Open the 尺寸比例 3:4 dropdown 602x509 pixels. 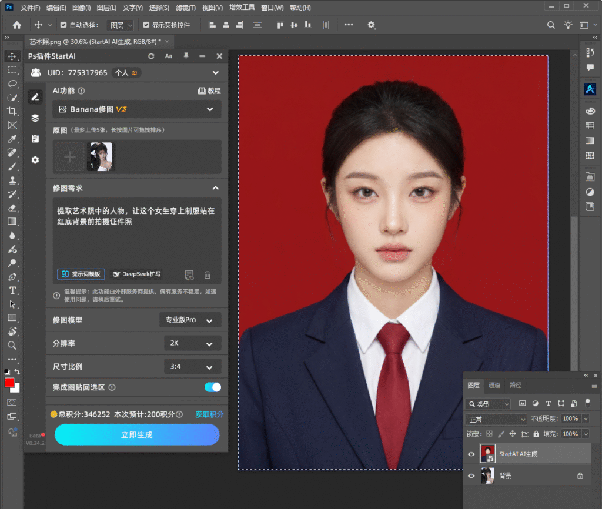193,367
